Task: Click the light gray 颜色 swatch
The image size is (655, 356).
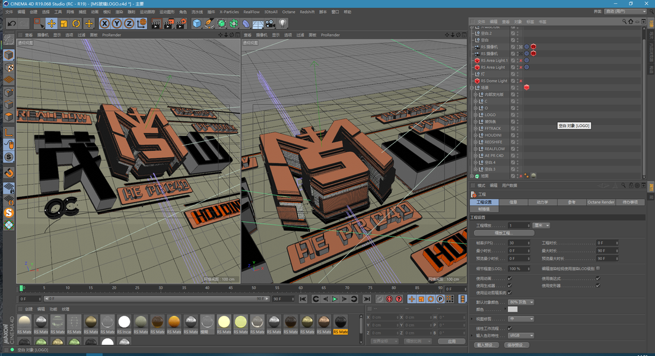Action: point(513,310)
